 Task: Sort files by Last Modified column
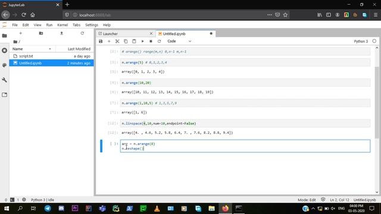tap(74, 49)
